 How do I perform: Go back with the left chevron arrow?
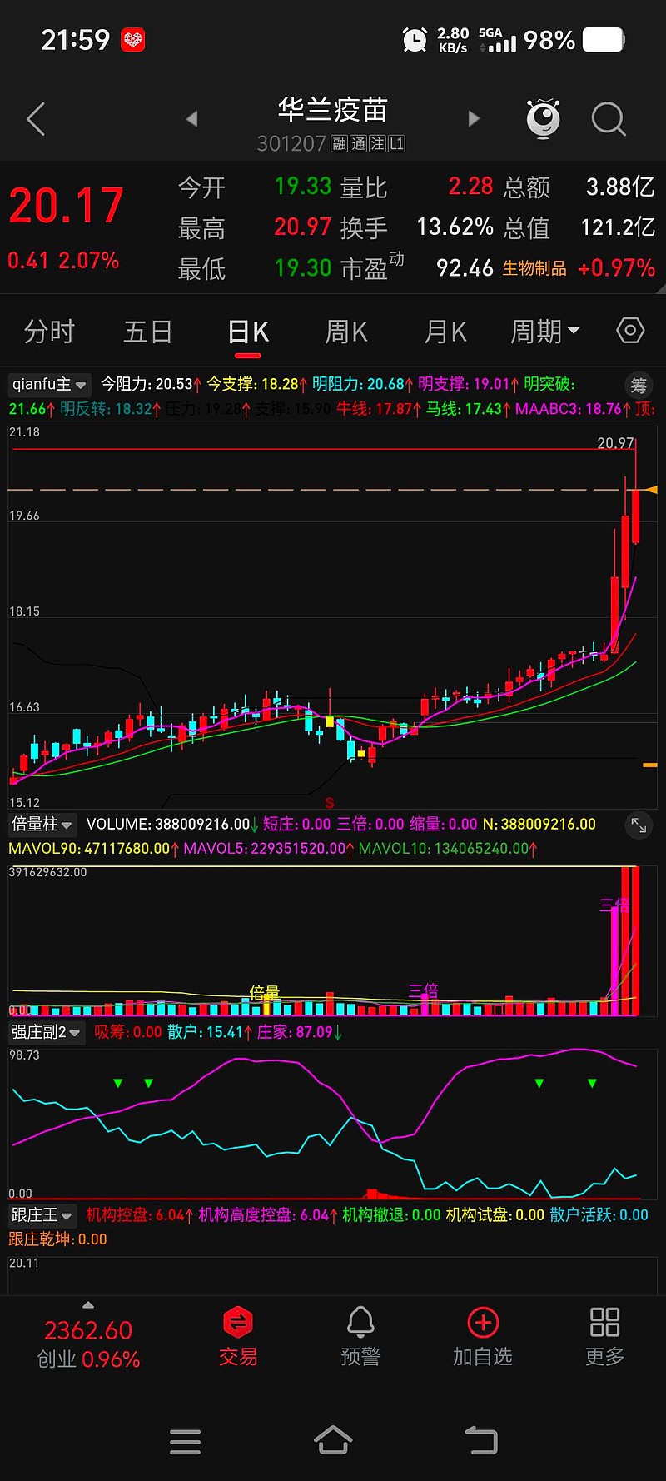coord(36,119)
